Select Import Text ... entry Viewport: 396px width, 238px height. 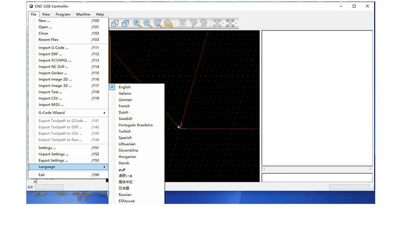tap(68, 92)
